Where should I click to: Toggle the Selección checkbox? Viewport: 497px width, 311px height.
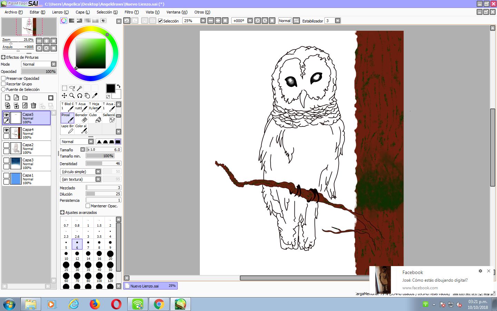160,21
